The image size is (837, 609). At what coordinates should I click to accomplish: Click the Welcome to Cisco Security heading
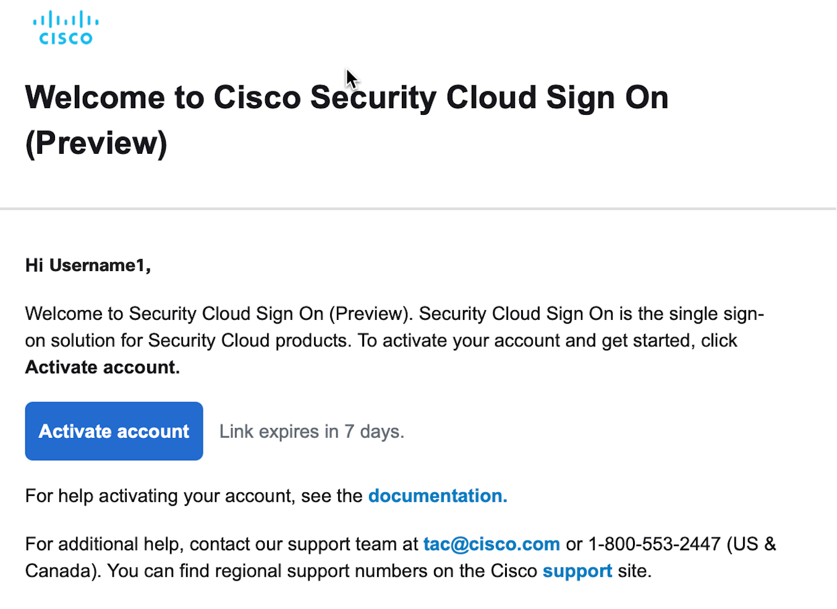tap(346, 98)
